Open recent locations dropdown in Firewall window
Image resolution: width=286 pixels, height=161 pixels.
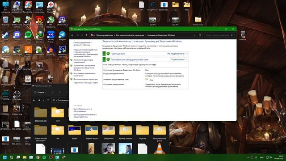click(82, 35)
